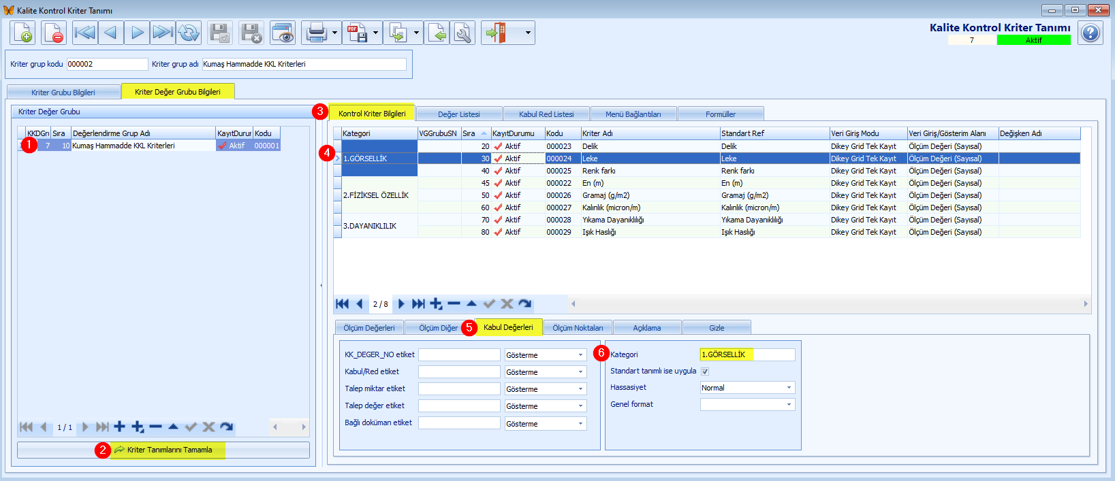Save the record with the floppy-check icon
1115x481 pixels.
point(220,33)
